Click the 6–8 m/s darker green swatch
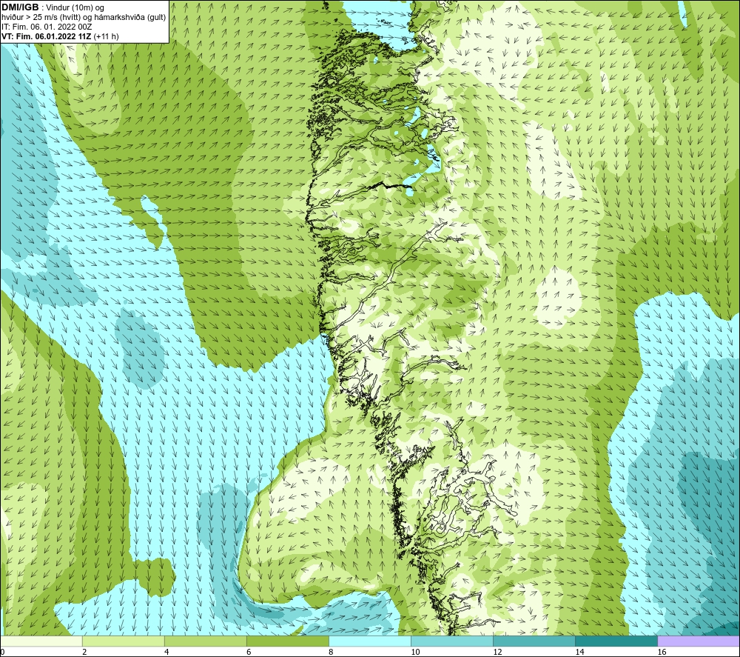This screenshot has height=657, width=740. pyautogui.click(x=287, y=641)
